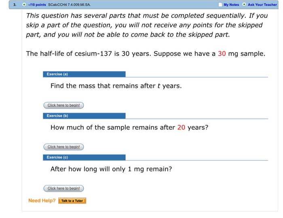This screenshot has height=218, width=283.
Task: Select the question number 3 at the top left
Action: (14, 5)
